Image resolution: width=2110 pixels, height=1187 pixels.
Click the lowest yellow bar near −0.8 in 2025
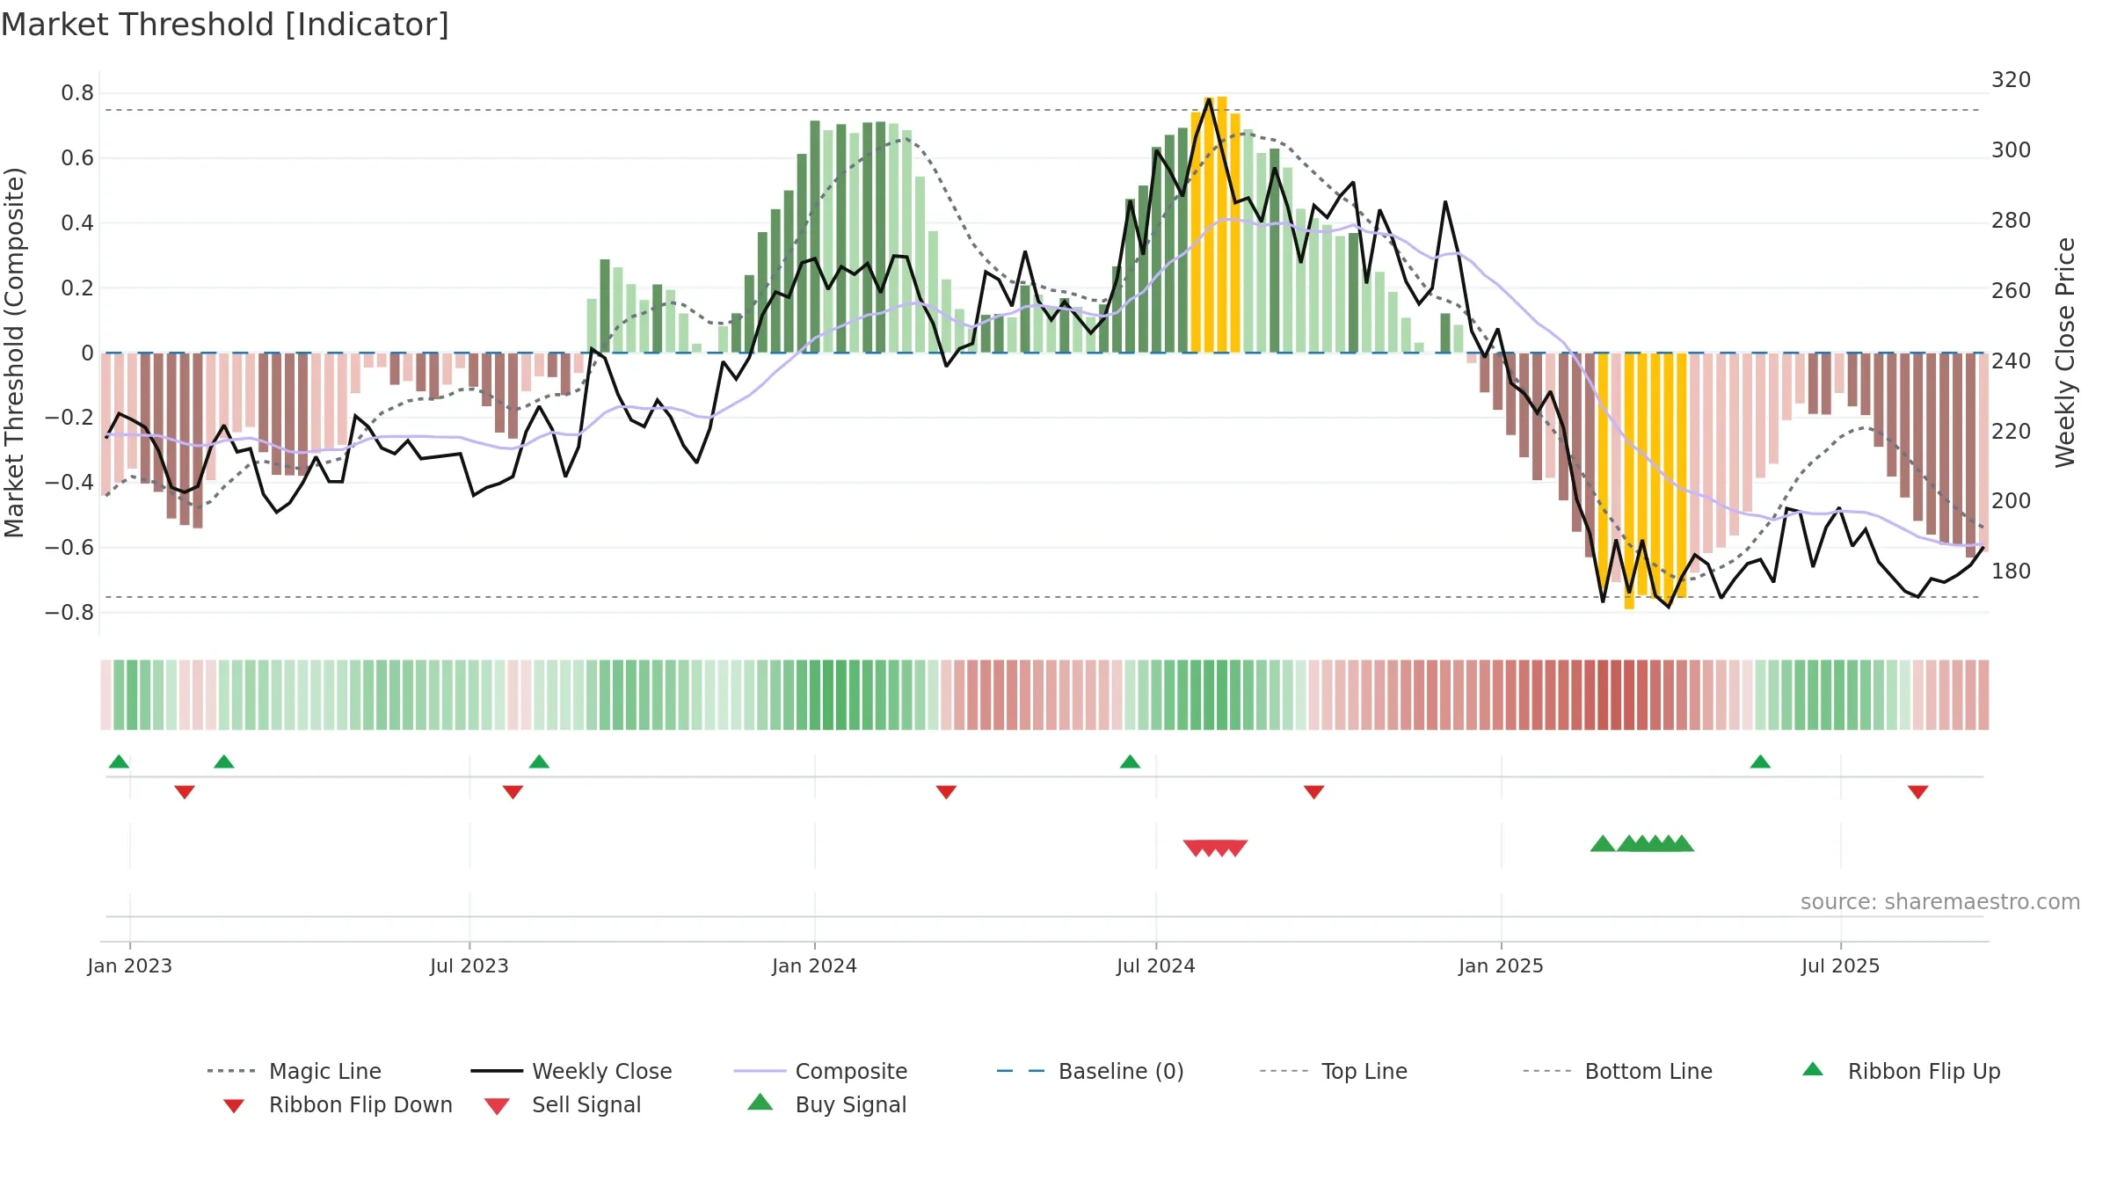pyautogui.click(x=1629, y=481)
